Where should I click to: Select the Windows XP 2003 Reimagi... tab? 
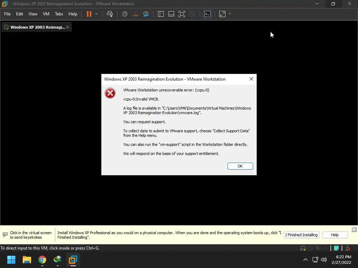click(36, 27)
